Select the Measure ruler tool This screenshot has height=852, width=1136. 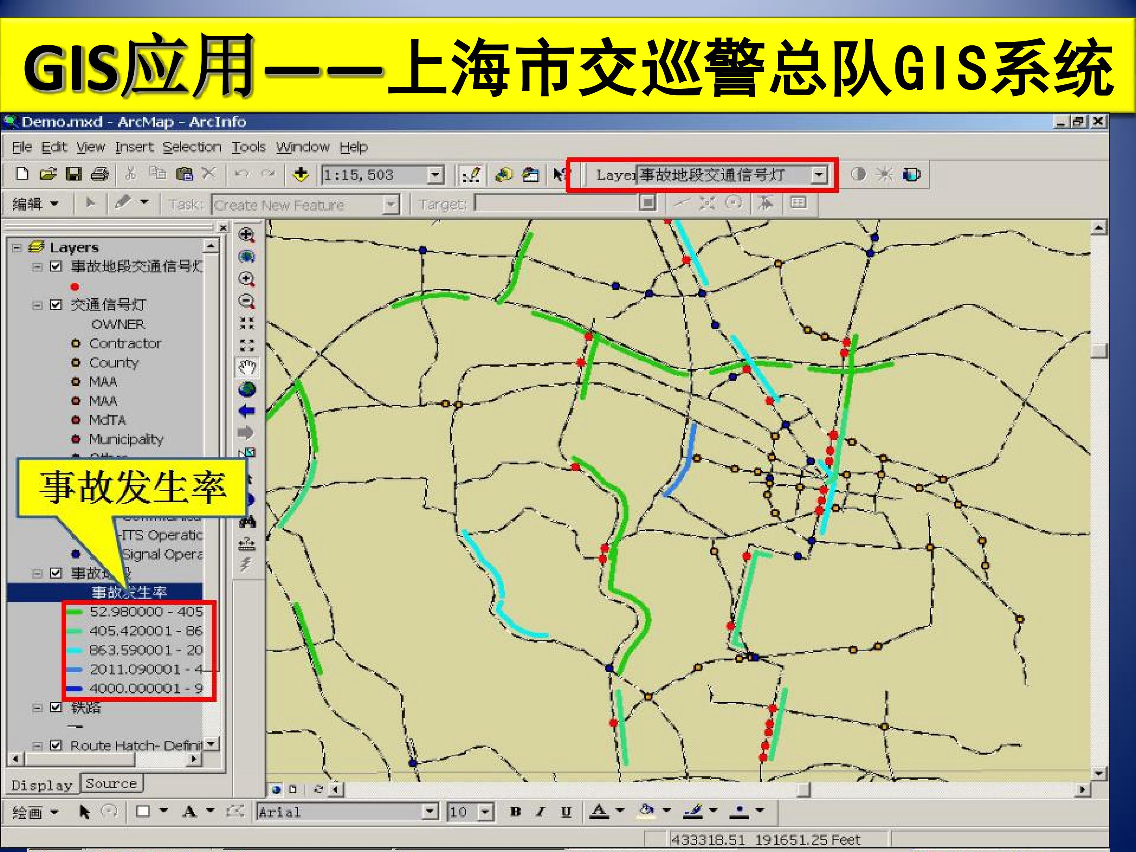pos(247,544)
